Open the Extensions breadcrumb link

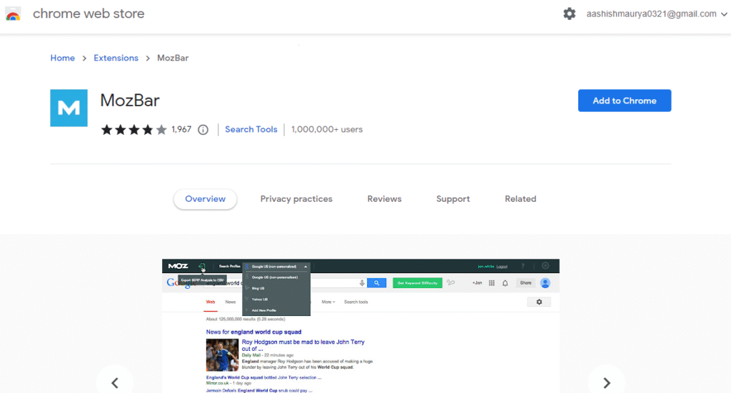[116, 58]
